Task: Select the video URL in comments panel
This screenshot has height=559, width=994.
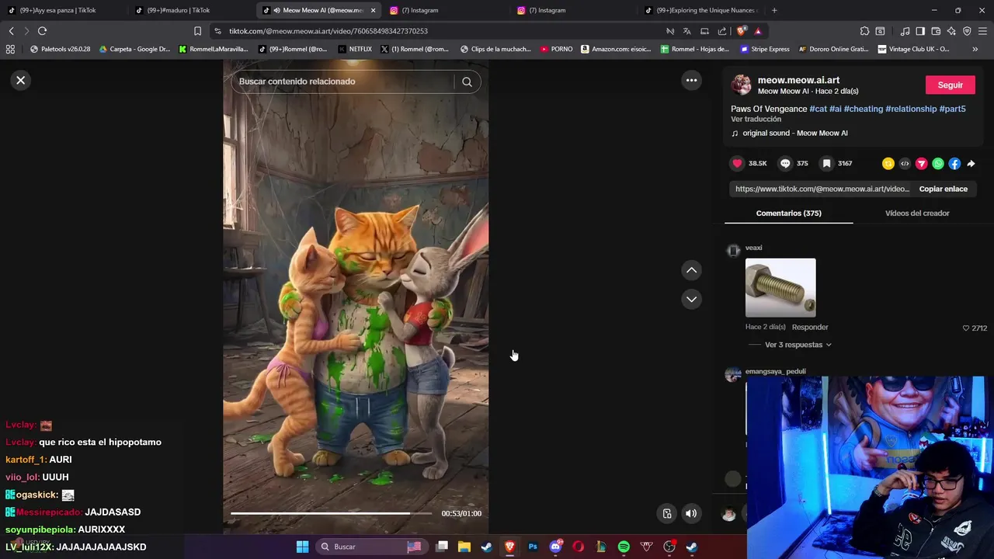Action: [x=822, y=189]
